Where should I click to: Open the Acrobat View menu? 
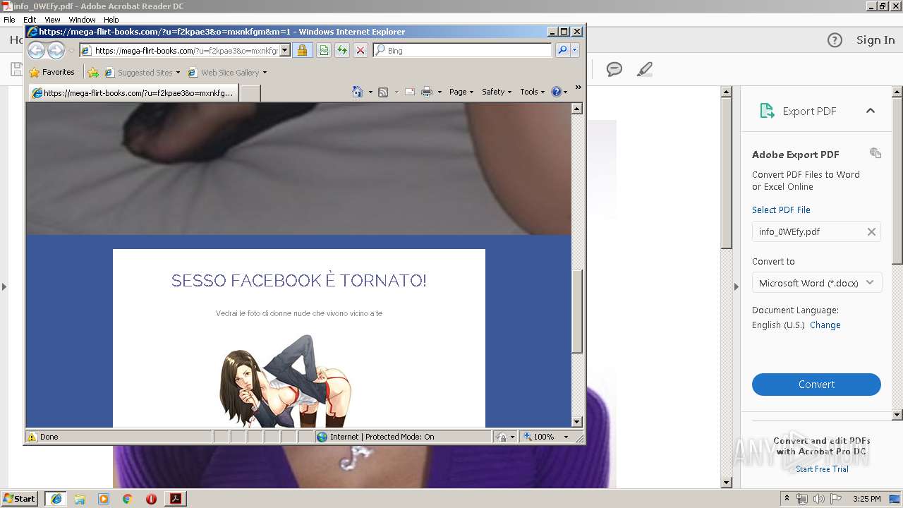(x=52, y=20)
